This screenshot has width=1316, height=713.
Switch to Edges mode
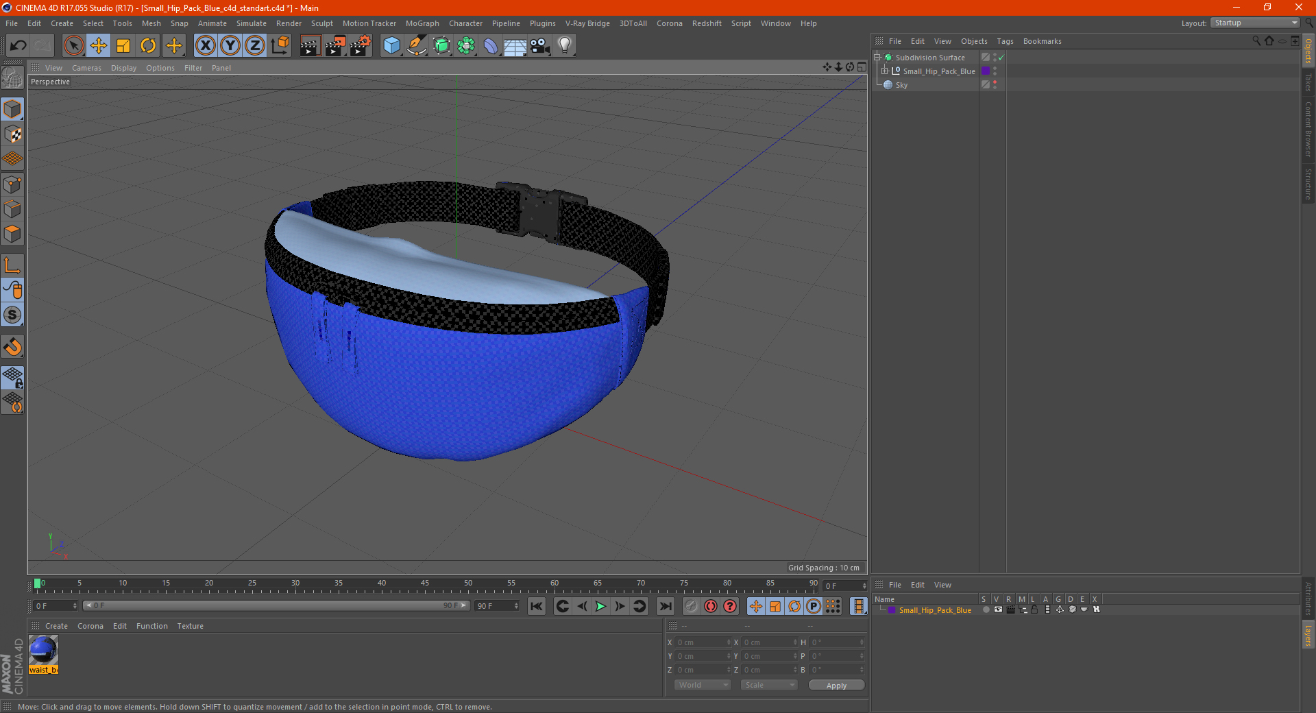coord(12,209)
